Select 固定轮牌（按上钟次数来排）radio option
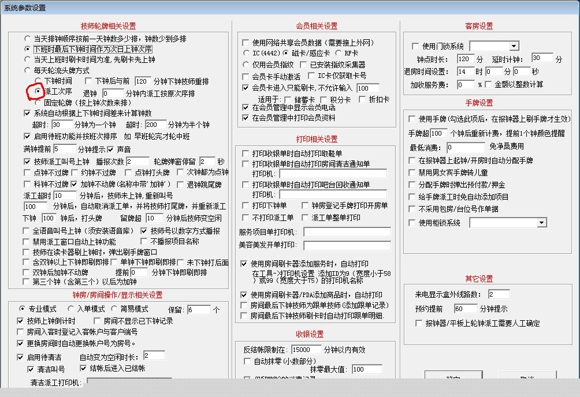The height and width of the screenshot is (397, 580). [x=38, y=102]
